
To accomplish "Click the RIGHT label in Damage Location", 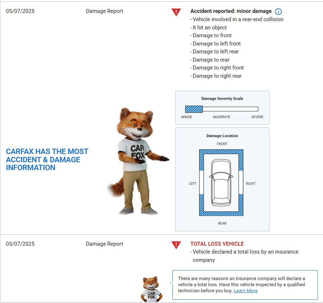I will [x=251, y=184].
